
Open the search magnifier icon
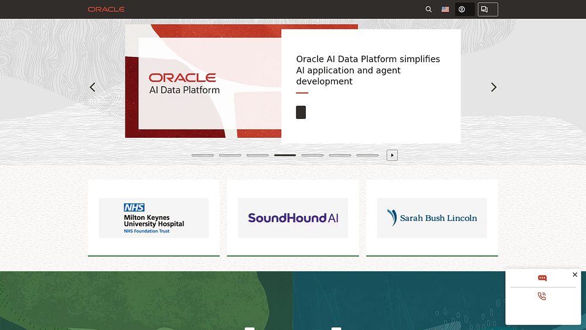(x=429, y=9)
